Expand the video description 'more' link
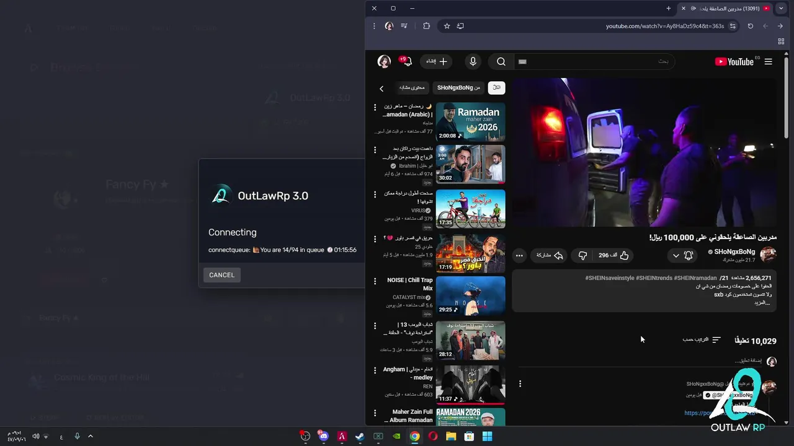The image size is (794, 446). pyautogui.click(x=762, y=303)
